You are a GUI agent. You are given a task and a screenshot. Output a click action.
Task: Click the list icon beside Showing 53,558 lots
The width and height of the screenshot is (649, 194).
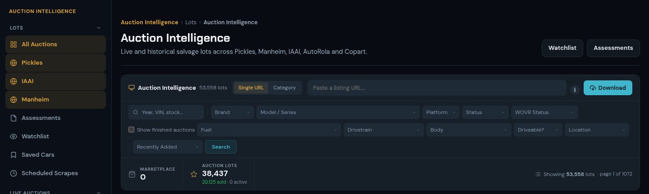coord(537,174)
